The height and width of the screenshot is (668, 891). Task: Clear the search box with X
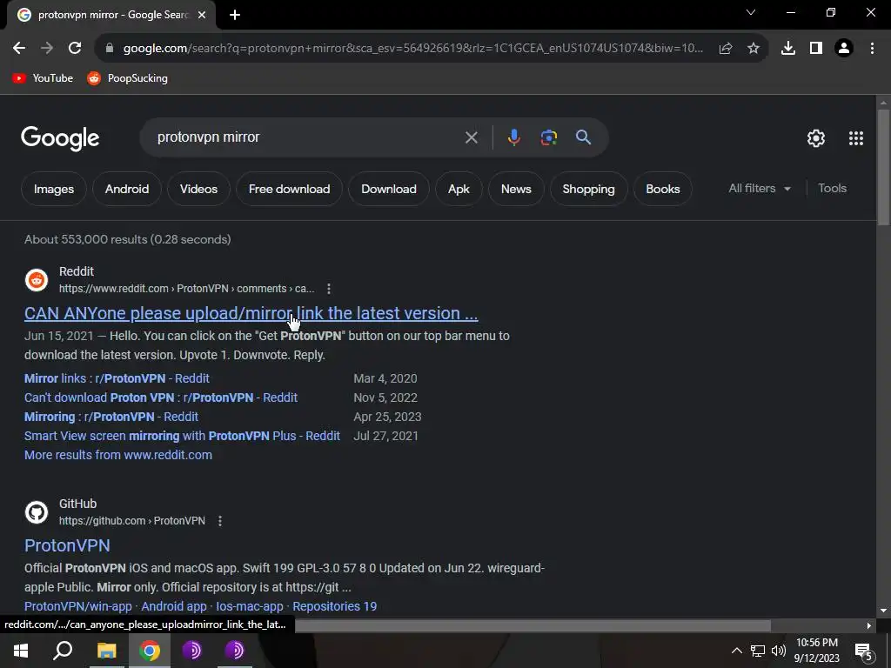click(x=471, y=137)
